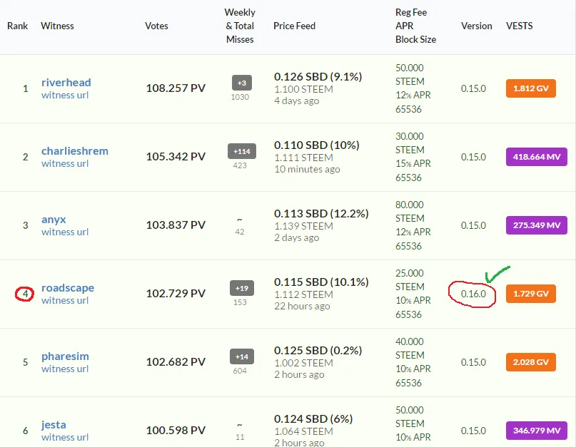Open jesta witness profile link
The height and width of the screenshot is (447, 576).
pyautogui.click(x=54, y=425)
